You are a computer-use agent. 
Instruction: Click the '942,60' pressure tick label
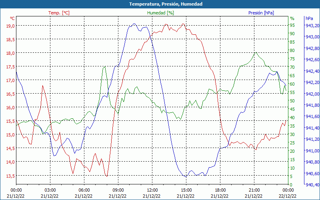click(312, 60)
